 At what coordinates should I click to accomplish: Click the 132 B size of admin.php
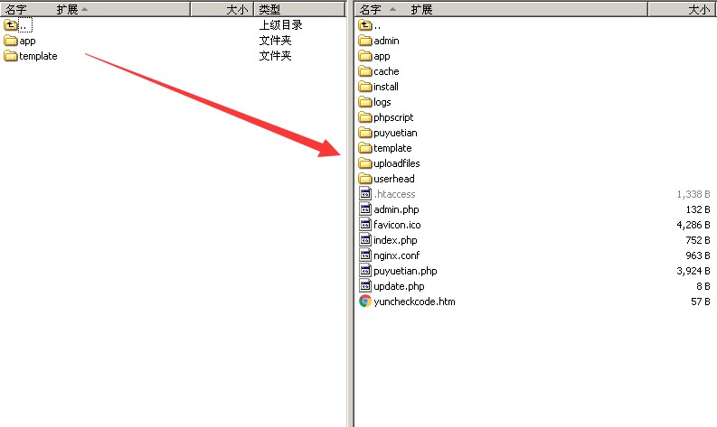(x=698, y=209)
